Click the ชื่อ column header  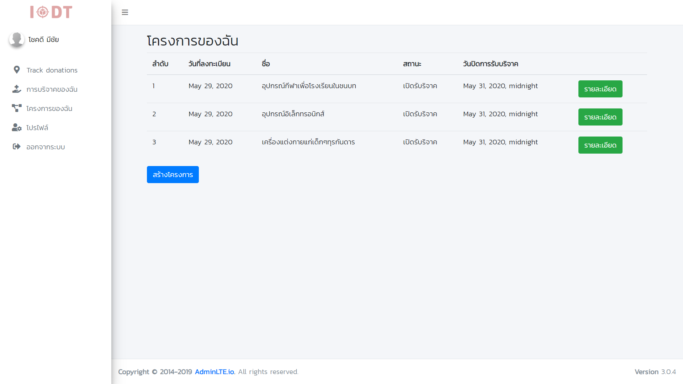pos(266,64)
